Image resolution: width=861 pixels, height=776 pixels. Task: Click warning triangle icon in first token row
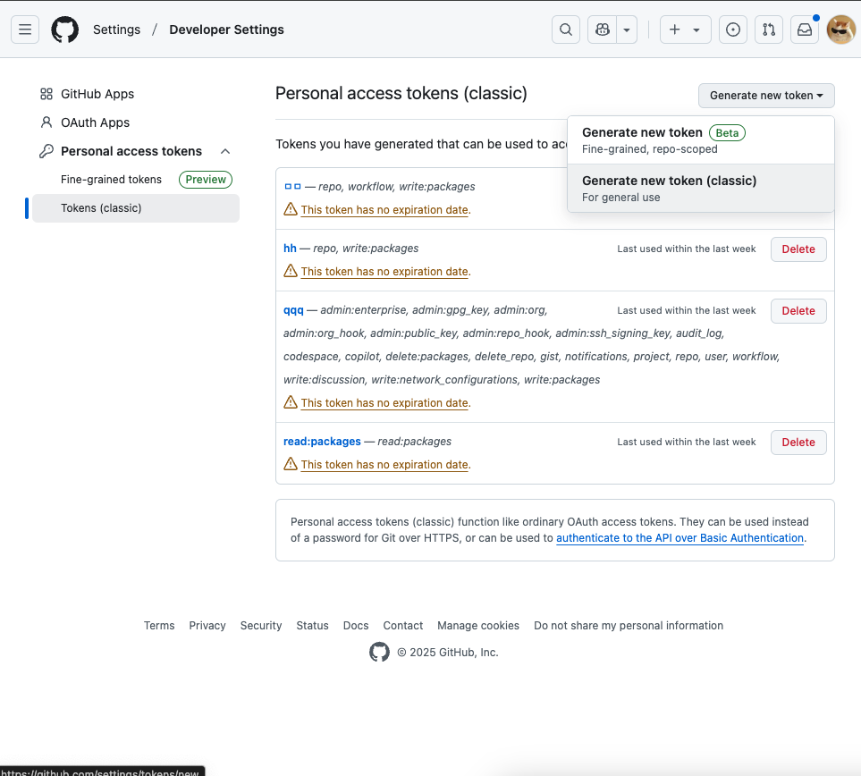click(x=291, y=209)
